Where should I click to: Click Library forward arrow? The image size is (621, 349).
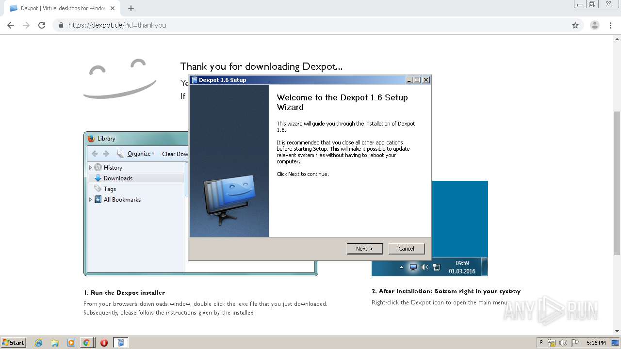pyautogui.click(x=106, y=154)
